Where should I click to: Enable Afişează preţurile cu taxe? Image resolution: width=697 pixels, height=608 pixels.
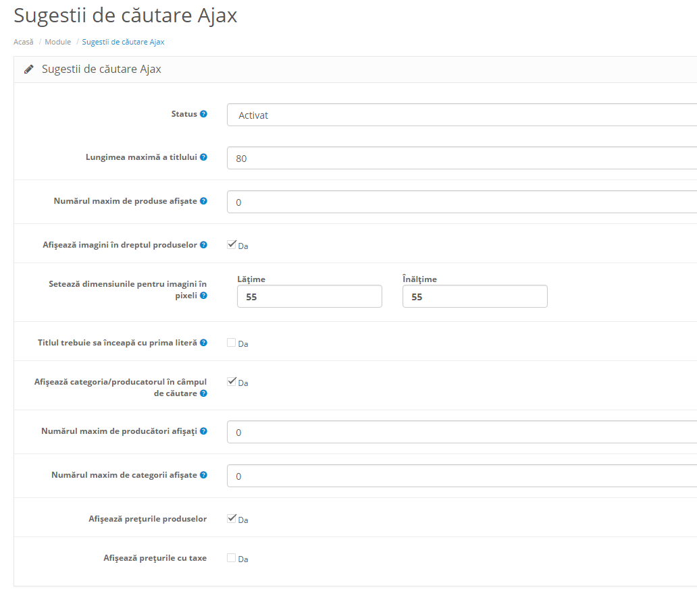232,557
